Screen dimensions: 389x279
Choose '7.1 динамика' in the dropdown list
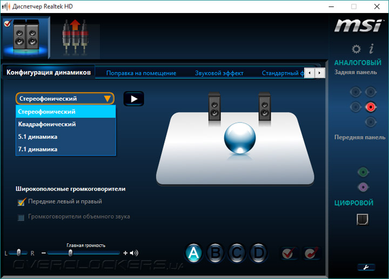pyautogui.click(x=66, y=149)
